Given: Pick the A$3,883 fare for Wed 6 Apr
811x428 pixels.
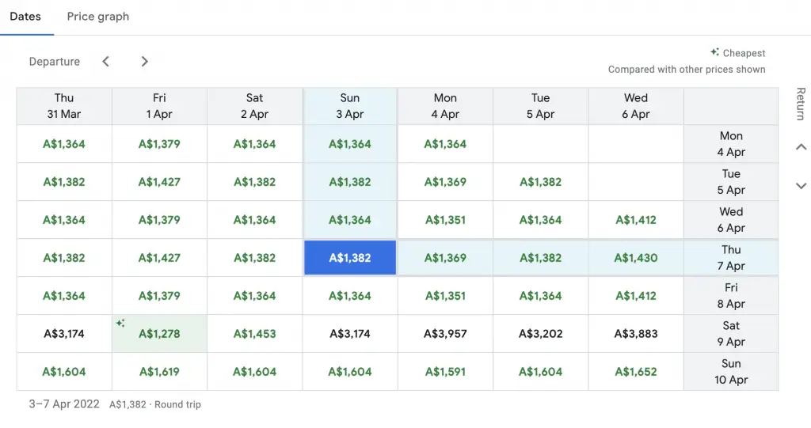Looking at the screenshot, I should tap(636, 334).
